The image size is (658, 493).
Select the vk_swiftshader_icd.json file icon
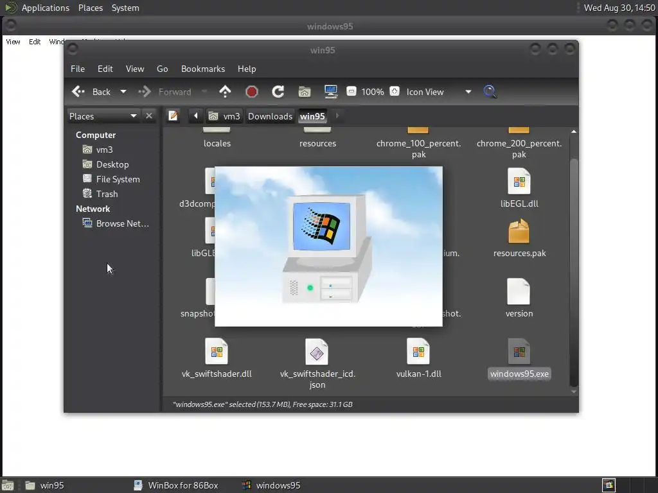[x=317, y=351]
